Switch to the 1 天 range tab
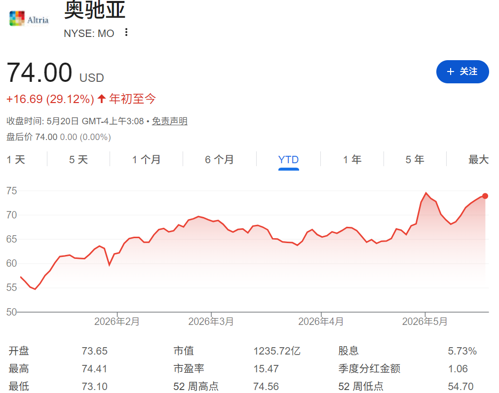Viewport: 499px width, 393px height. tap(16, 160)
